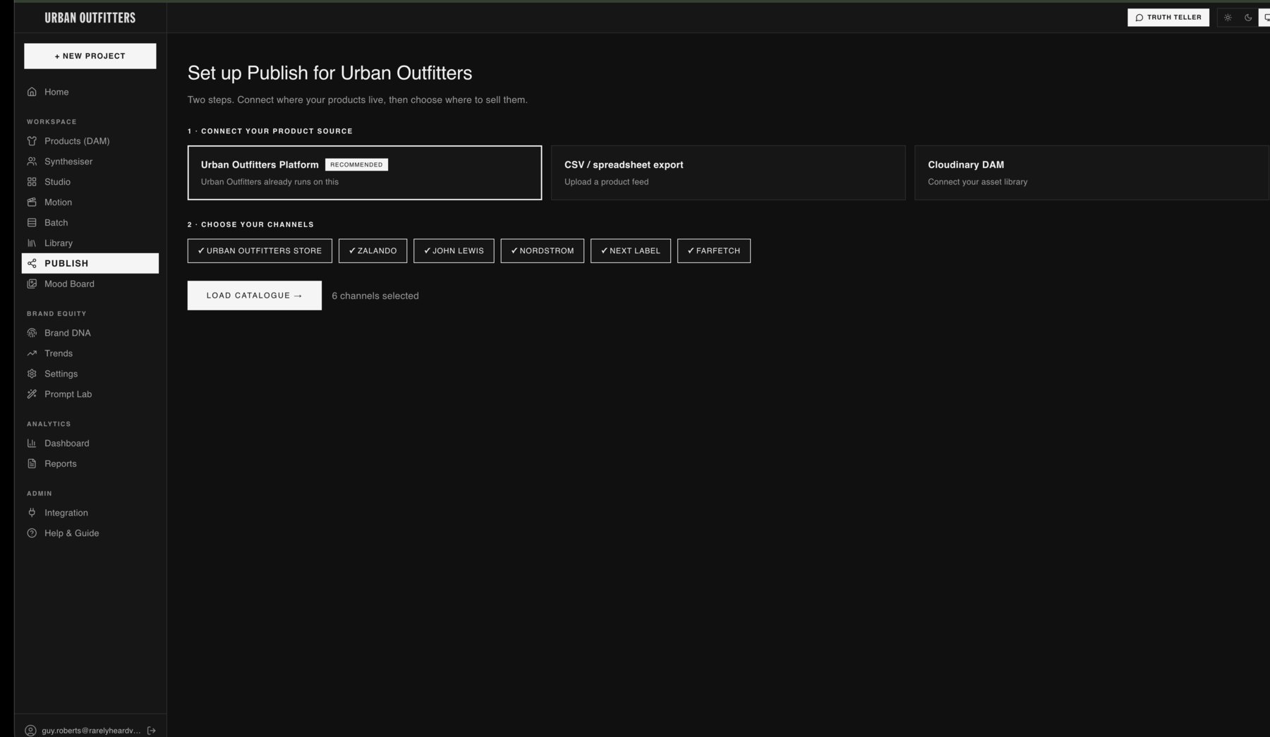
Task: Click the Integration plug icon
Action: click(32, 513)
